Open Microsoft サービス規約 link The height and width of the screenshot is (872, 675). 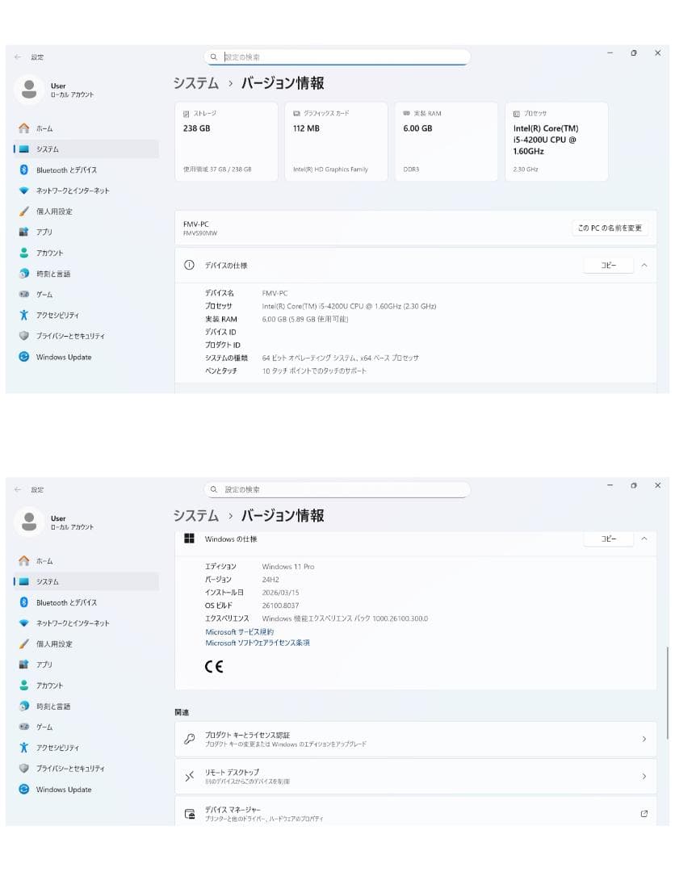click(x=239, y=631)
